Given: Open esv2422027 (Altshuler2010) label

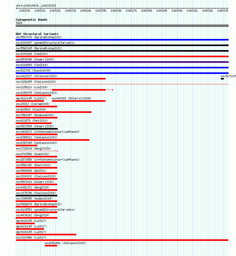Looking at the screenshot, I should [x=37, y=76].
